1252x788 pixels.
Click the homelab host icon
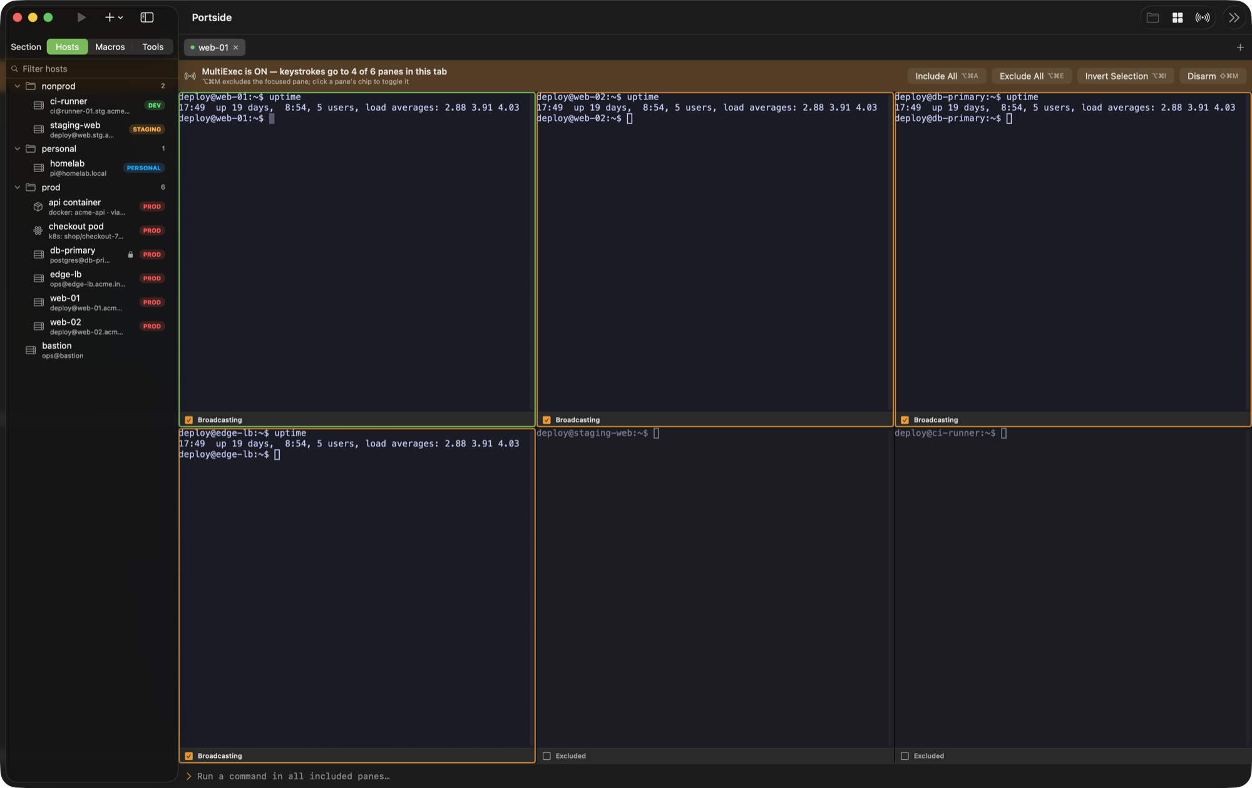click(39, 168)
